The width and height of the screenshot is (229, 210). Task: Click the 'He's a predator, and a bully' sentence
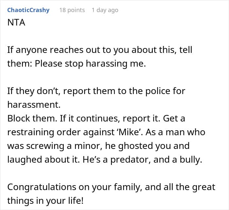coord(142,160)
